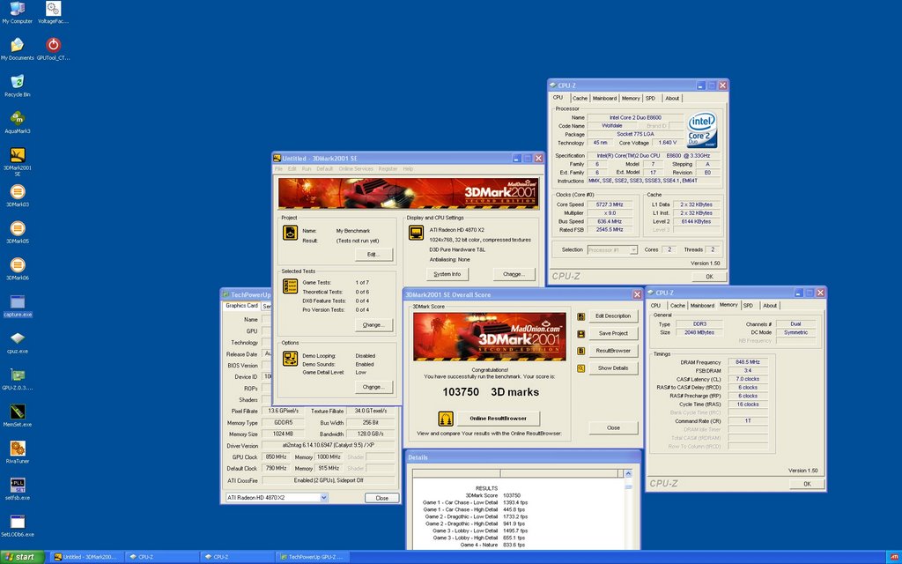Image resolution: width=902 pixels, height=564 pixels.
Task: Click the Online ResultBrowser button
Action: tap(499, 419)
